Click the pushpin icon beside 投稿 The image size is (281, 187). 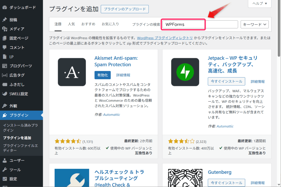tap(5, 20)
